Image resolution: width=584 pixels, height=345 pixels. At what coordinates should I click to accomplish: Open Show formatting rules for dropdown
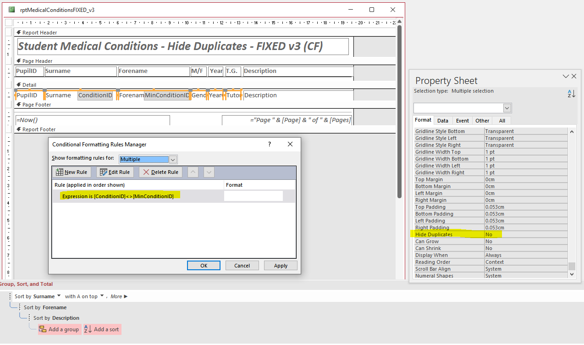coord(173,160)
